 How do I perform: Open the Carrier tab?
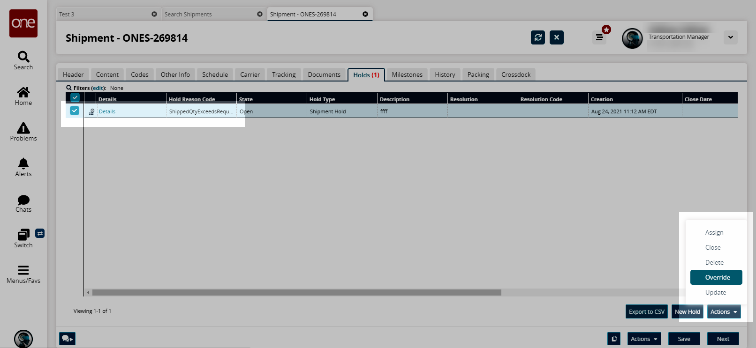250,74
